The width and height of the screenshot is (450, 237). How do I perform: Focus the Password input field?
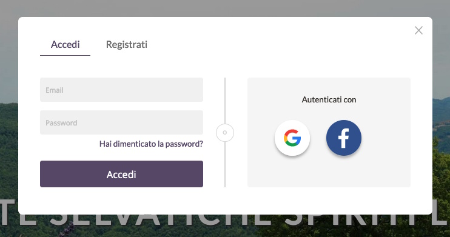click(122, 122)
